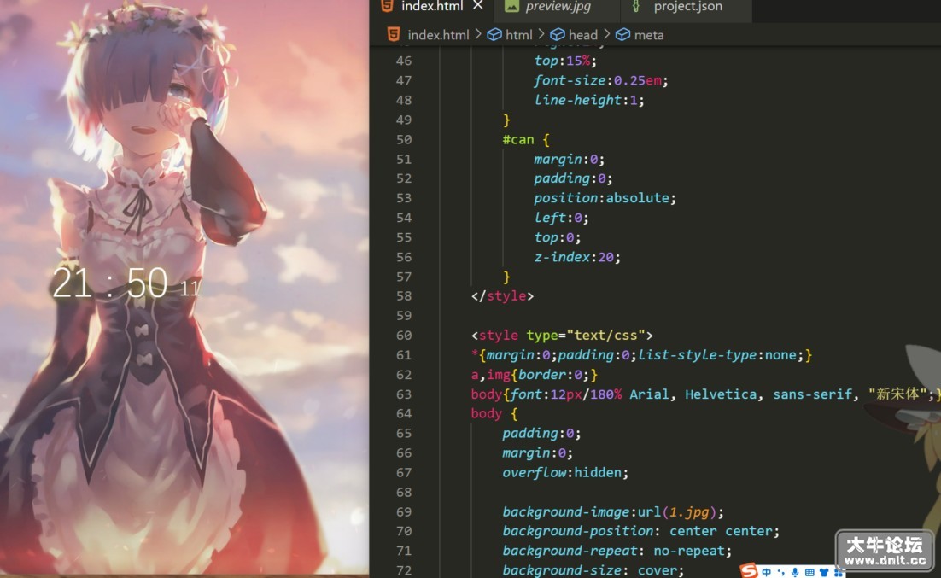Close the index.html editor tab

point(477,5)
